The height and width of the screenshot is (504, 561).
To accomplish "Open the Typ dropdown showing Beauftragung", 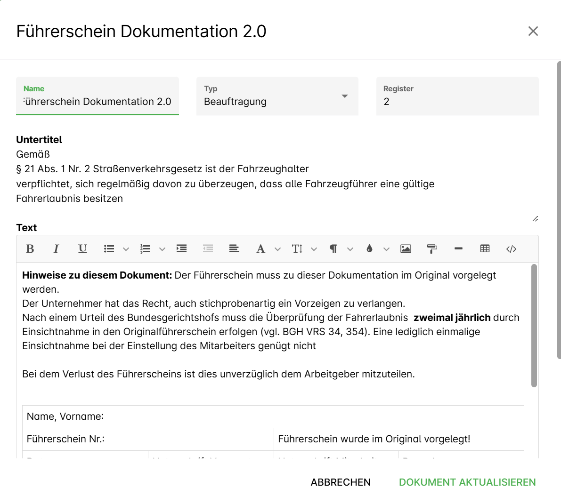I will click(277, 96).
